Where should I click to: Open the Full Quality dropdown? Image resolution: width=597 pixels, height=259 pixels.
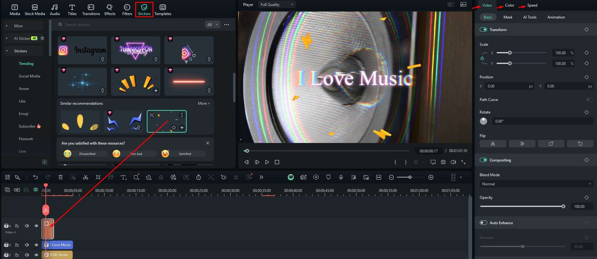[277, 5]
